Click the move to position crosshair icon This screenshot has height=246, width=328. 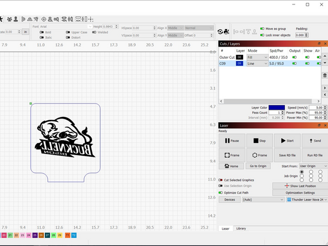[91, 19]
